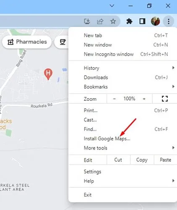The width and height of the screenshot is (177, 210).
Task: Bookmark this tab with the star icon
Action: (113, 21)
